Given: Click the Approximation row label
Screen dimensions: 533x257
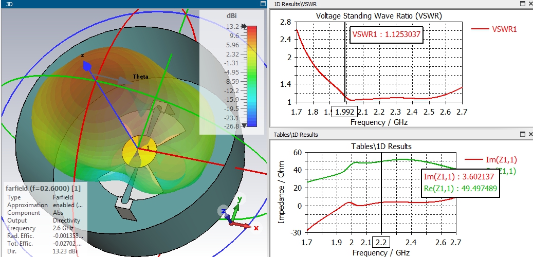Looking at the screenshot, I should point(28,205).
